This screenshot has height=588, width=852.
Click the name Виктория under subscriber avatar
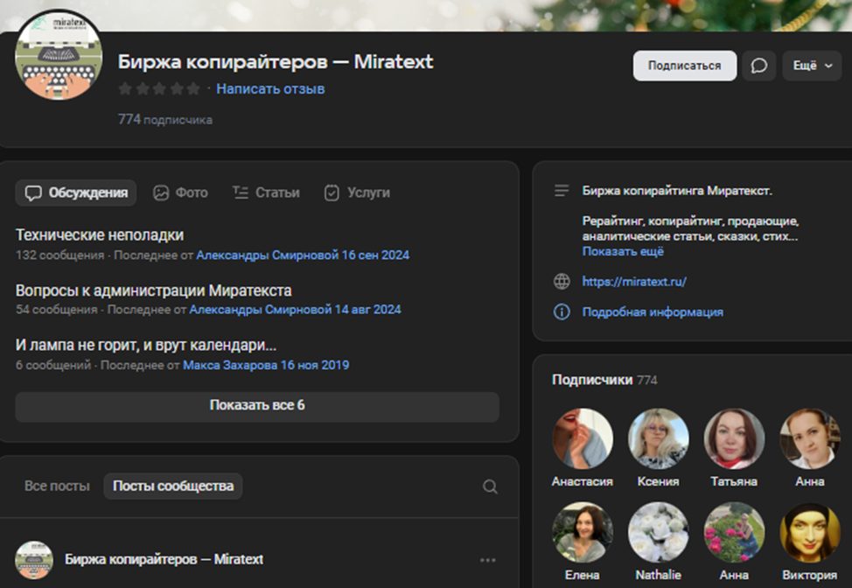click(x=810, y=575)
